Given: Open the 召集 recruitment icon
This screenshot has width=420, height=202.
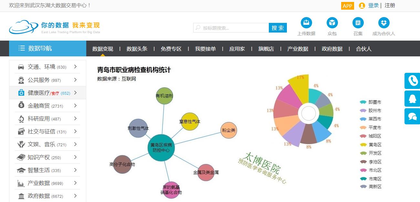Looking at the screenshot, I should click(358, 23).
